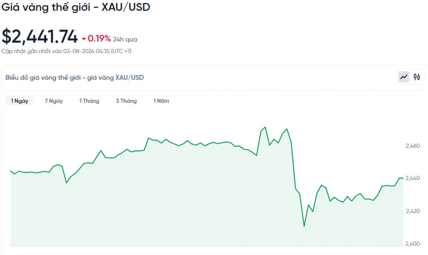This screenshot has width=428, height=255.
Task: Click the 2,440 y-axis label
Action: tap(413, 178)
